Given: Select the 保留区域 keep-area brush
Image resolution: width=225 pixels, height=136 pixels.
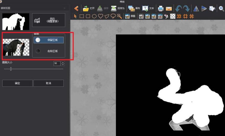Looking at the screenshot, I should [49, 40].
